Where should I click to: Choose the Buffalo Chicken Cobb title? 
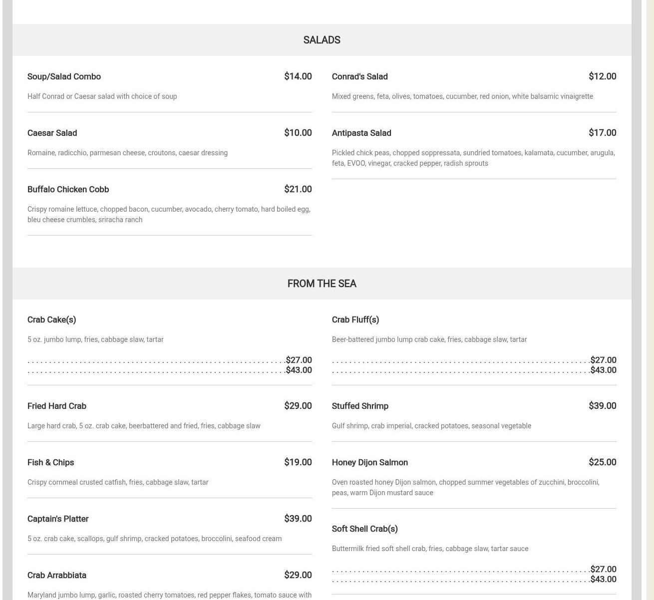68,189
